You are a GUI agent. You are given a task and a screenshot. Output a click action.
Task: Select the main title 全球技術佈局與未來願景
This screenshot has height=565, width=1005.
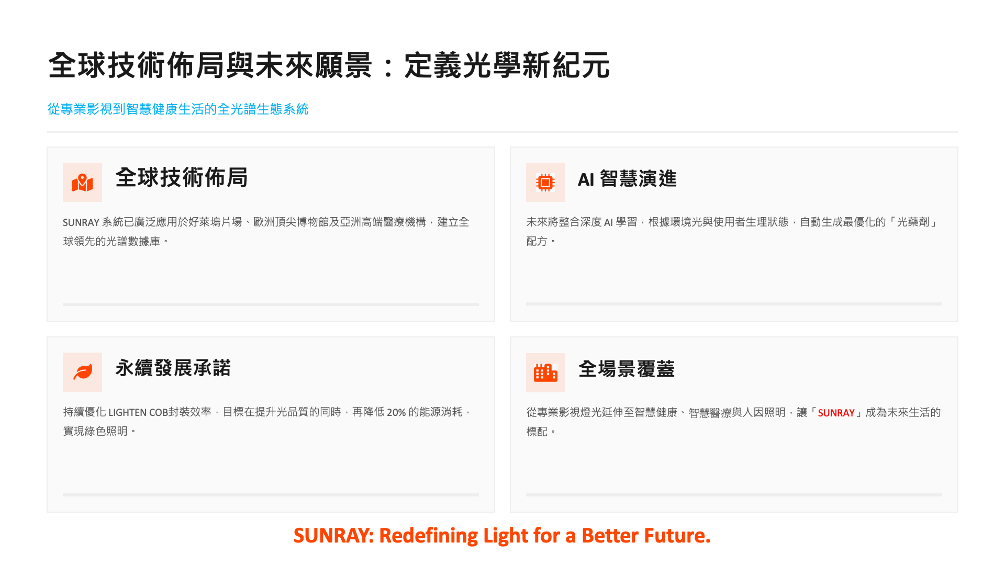329,66
